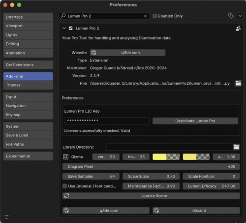Click the refresh icon on Update Scene
Image resolution: width=246 pixels, height=223 pixels.
66,196
